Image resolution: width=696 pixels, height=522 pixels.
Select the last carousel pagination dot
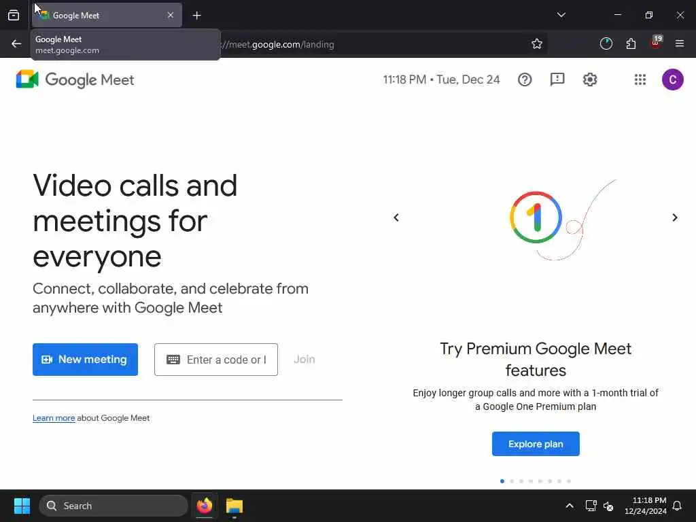coord(569,481)
